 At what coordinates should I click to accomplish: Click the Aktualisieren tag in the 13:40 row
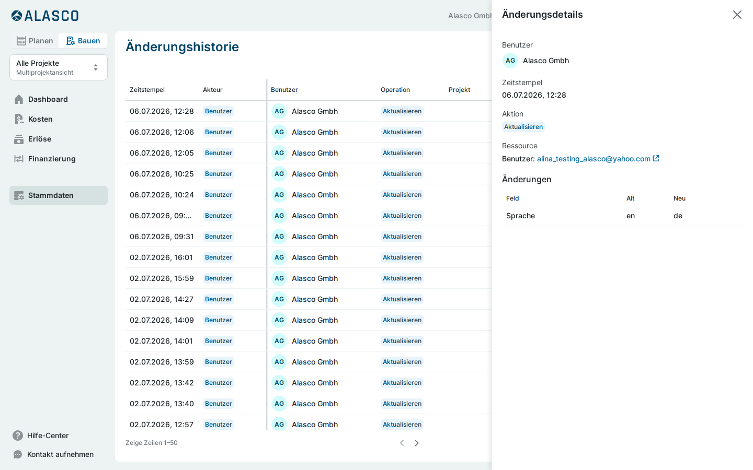click(x=402, y=404)
